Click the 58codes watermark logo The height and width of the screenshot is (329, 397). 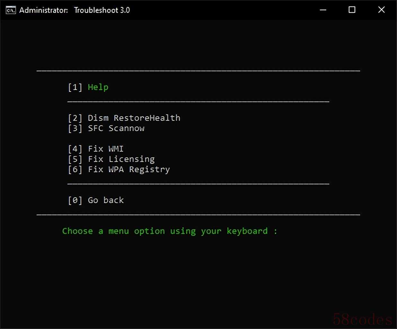[x=362, y=319]
